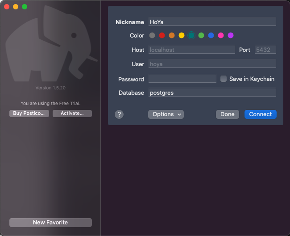Select the pink color swatch
290x236 pixels.
221,35
